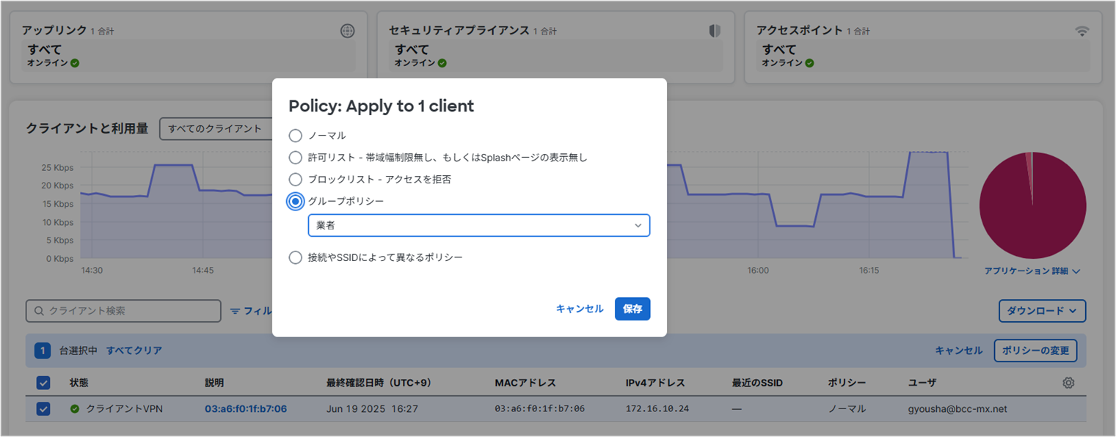Open the 業者 group policy dropdown
This screenshot has height=437, width=1116.
point(478,225)
